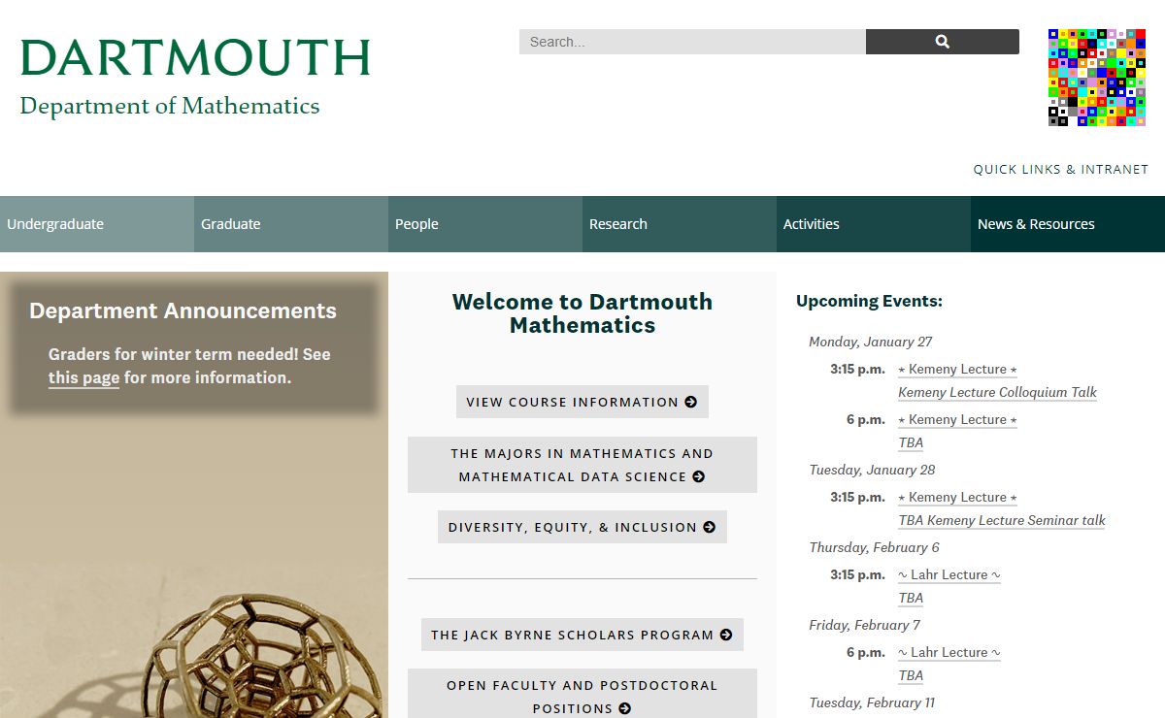This screenshot has height=718, width=1165.
Task: Open the Dartmouth wordmark home link
Action: tap(195, 58)
